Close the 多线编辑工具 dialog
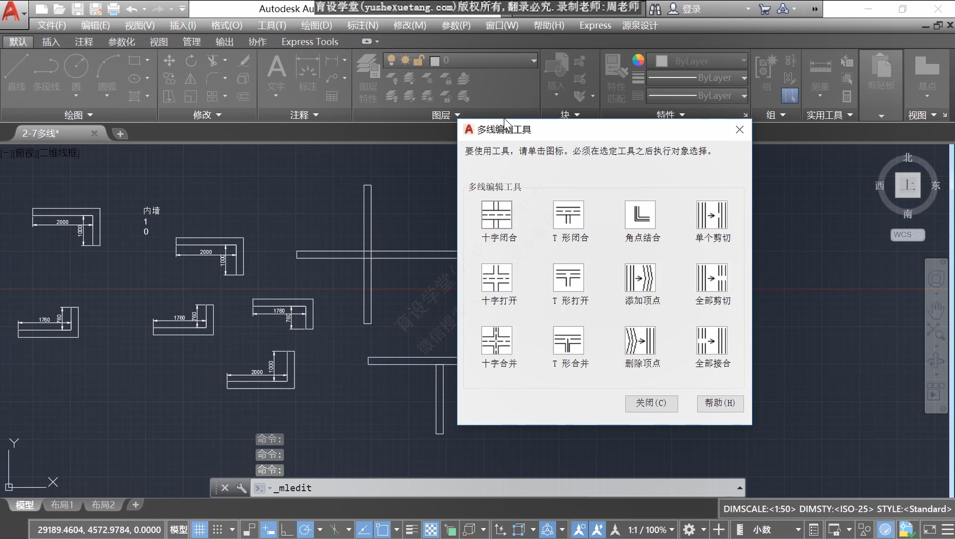 point(740,129)
